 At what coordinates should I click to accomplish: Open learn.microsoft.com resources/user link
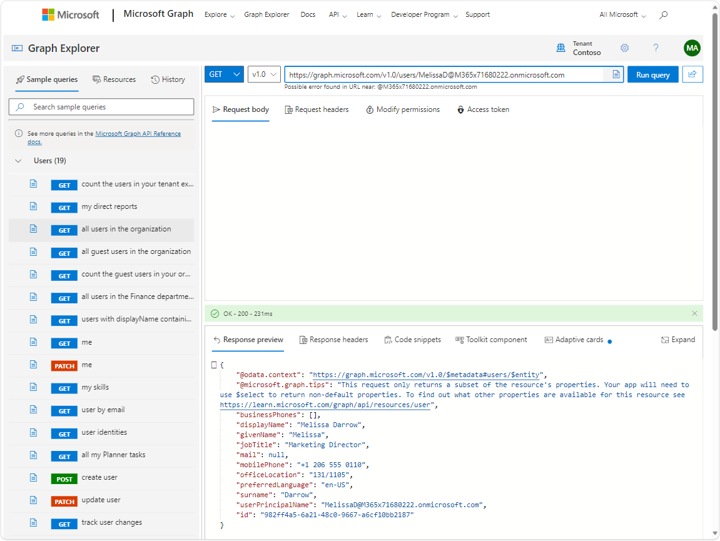325,405
